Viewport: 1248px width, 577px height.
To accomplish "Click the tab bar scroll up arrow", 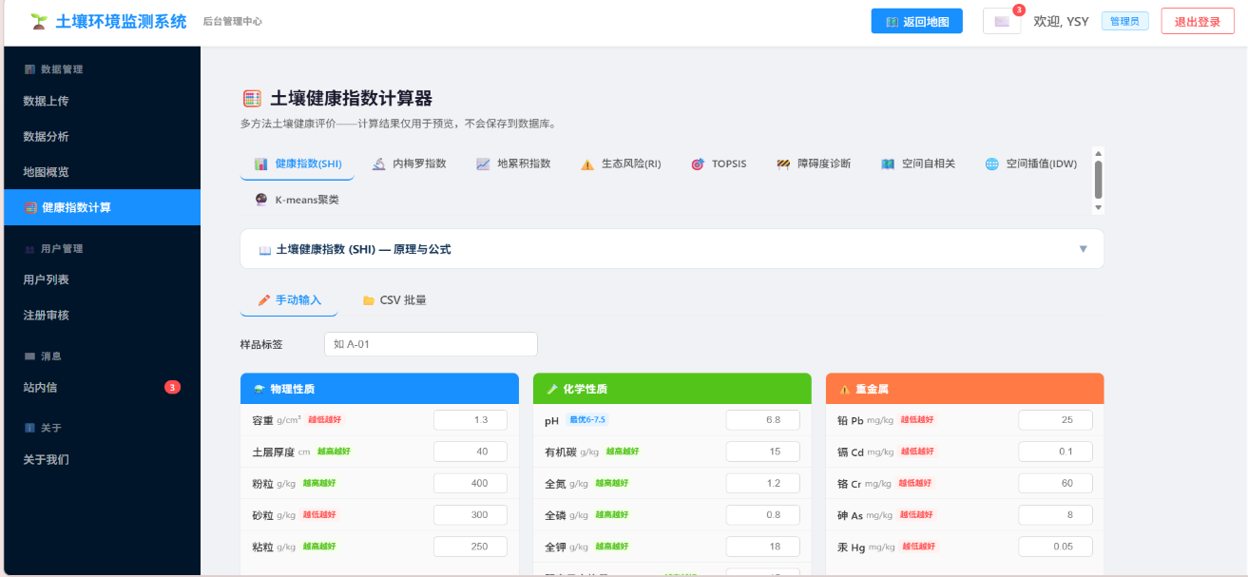I will coord(1099,153).
